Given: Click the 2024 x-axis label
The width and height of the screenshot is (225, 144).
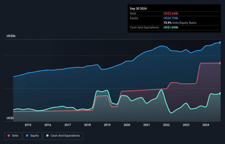Looking at the screenshot, I should tap(206, 125).
